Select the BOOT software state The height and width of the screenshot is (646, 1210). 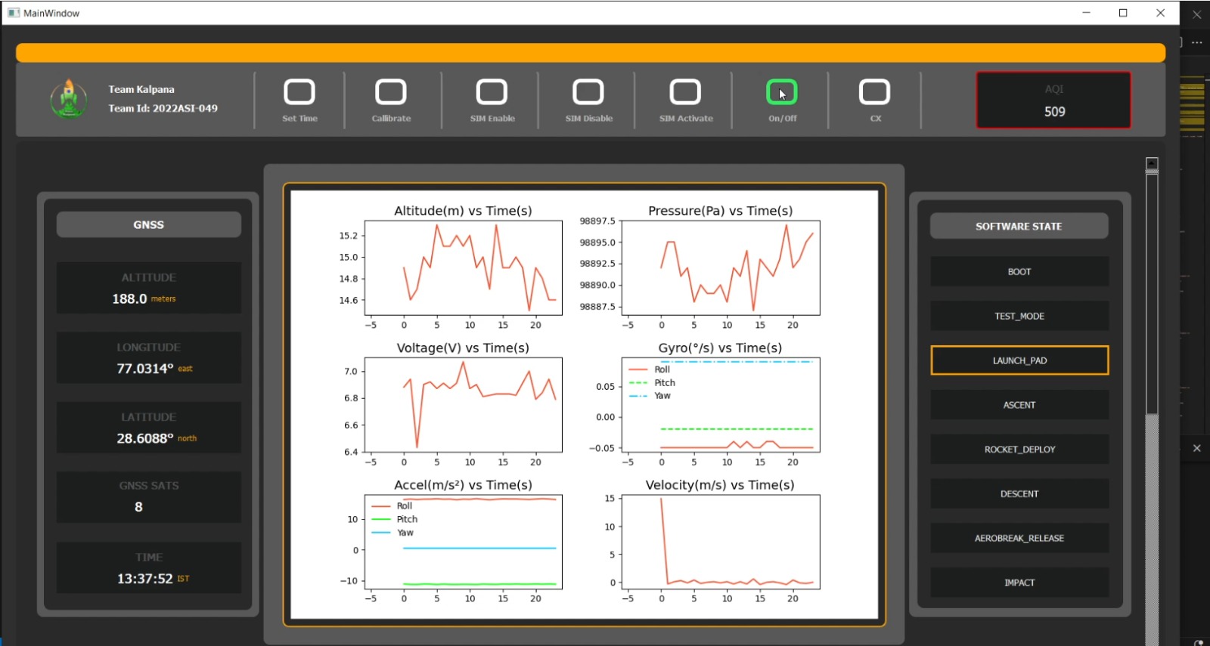[1019, 272]
